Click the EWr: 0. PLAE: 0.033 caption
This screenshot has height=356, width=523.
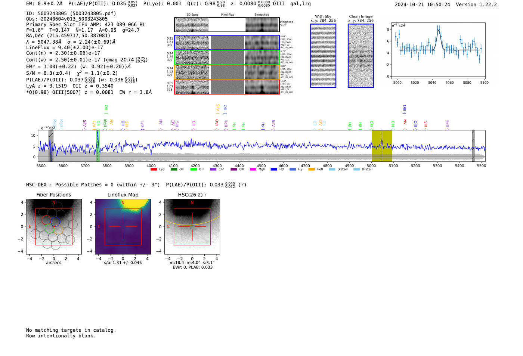[192, 267]
